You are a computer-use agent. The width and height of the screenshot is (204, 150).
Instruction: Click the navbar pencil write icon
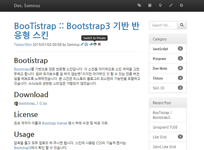[x=171, y=5]
